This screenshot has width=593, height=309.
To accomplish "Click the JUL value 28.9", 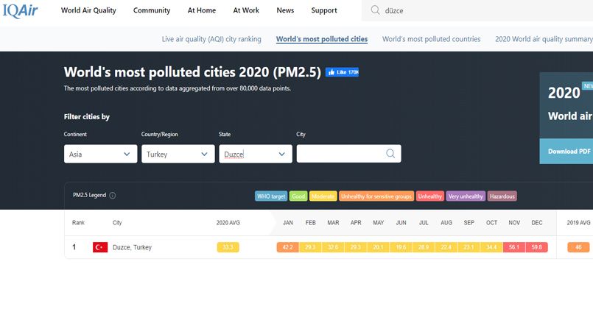I will click(x=424, y=247).
